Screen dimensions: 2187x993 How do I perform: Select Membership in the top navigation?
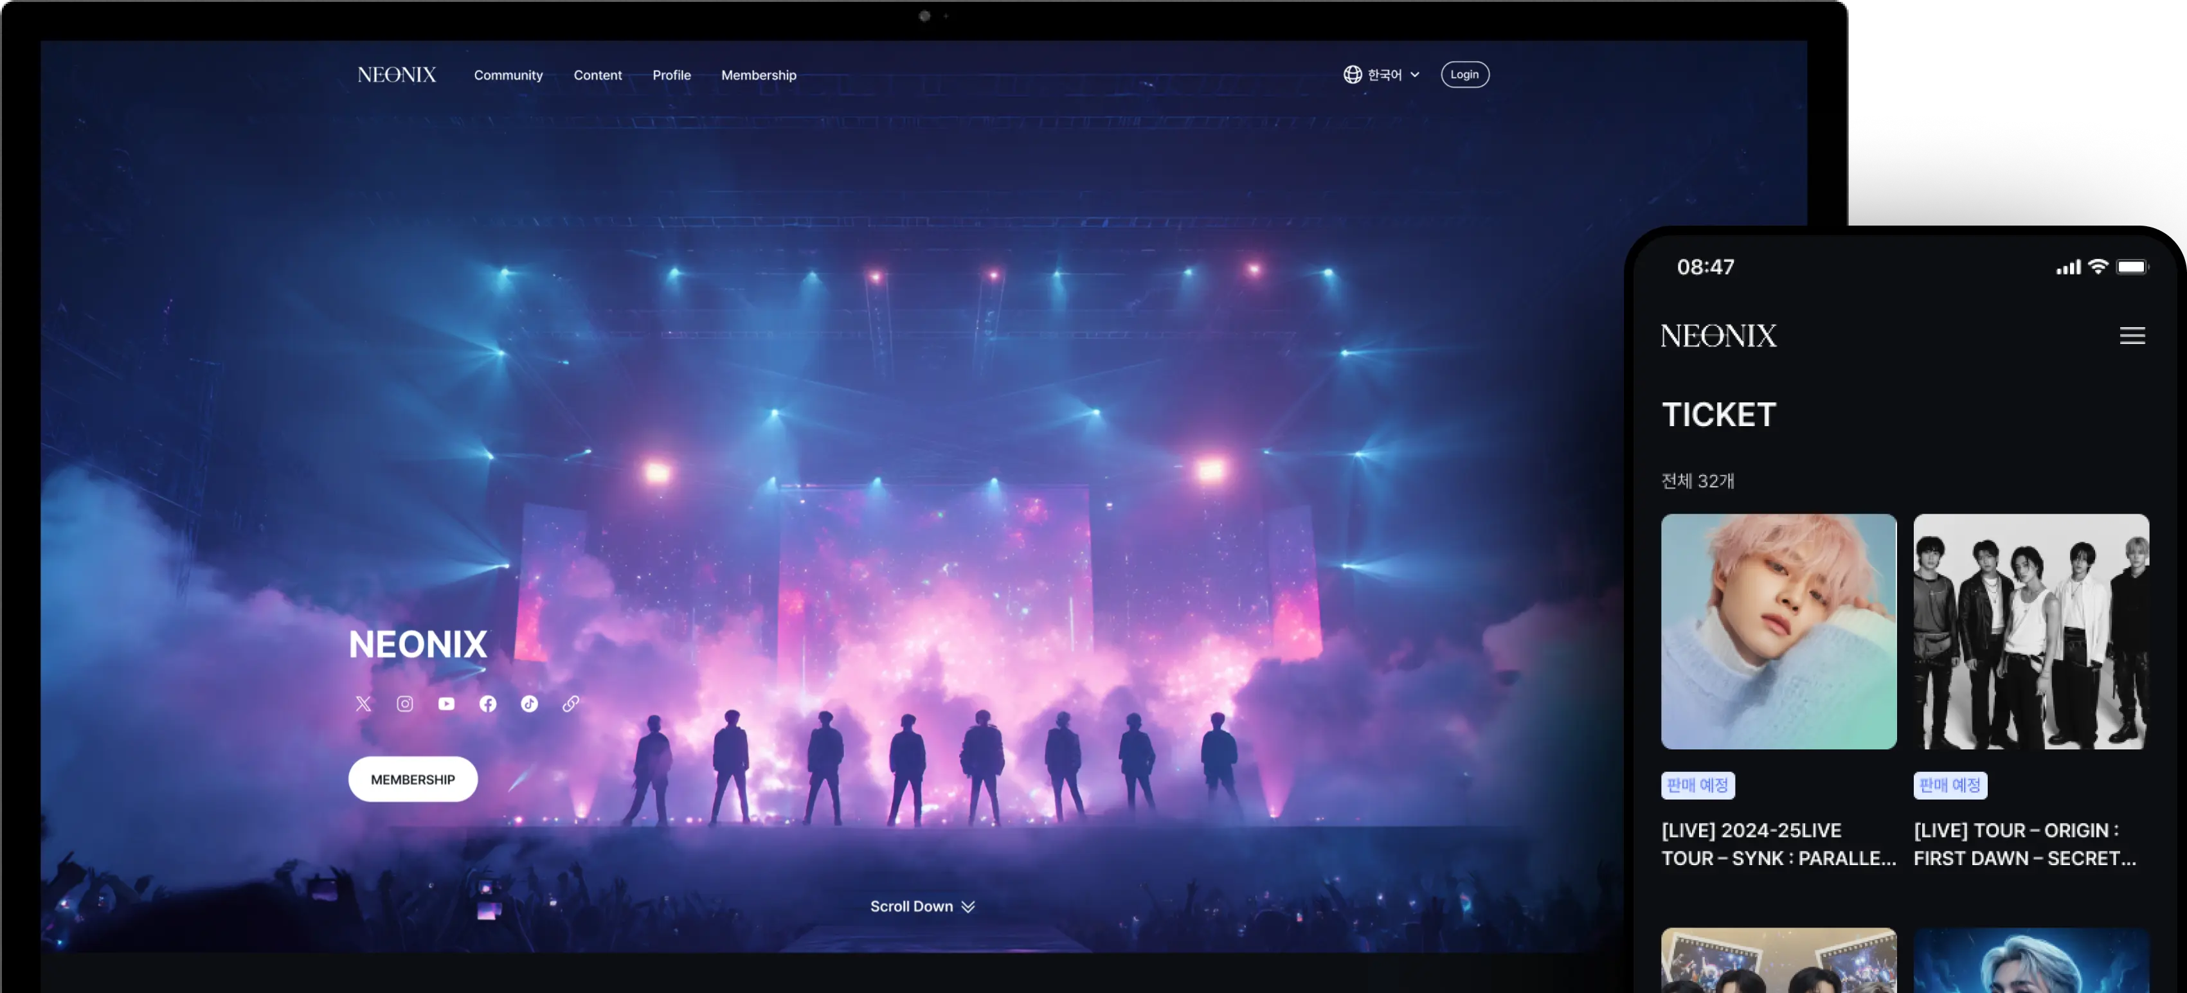(x=758, y=75)
